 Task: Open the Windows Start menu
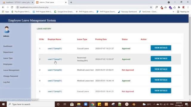(x=3, y=104)
